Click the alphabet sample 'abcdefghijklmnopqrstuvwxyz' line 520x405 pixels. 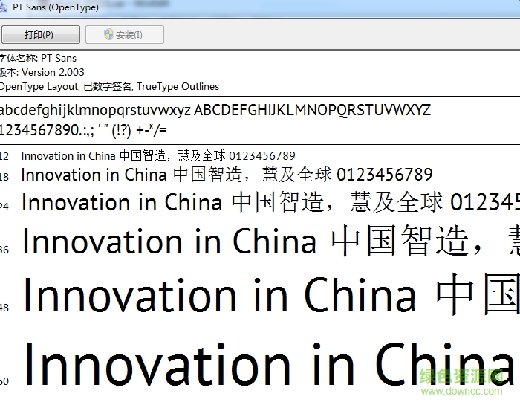click(215, 110)
